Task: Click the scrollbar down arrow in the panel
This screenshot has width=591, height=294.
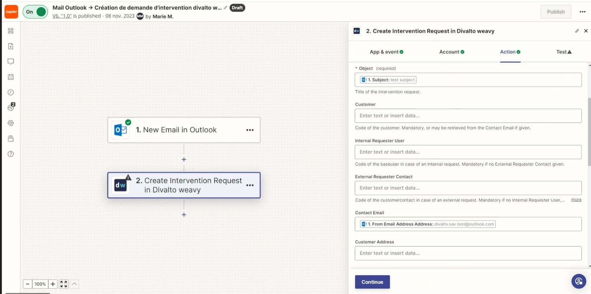Action: pyautogui.click(x=589, y=267)
